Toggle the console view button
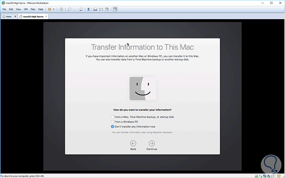 pos(115,9)
